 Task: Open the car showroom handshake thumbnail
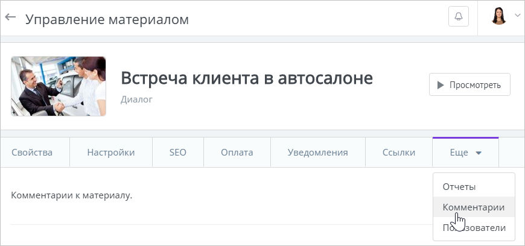pyautogui.click(x=59, y=86)
